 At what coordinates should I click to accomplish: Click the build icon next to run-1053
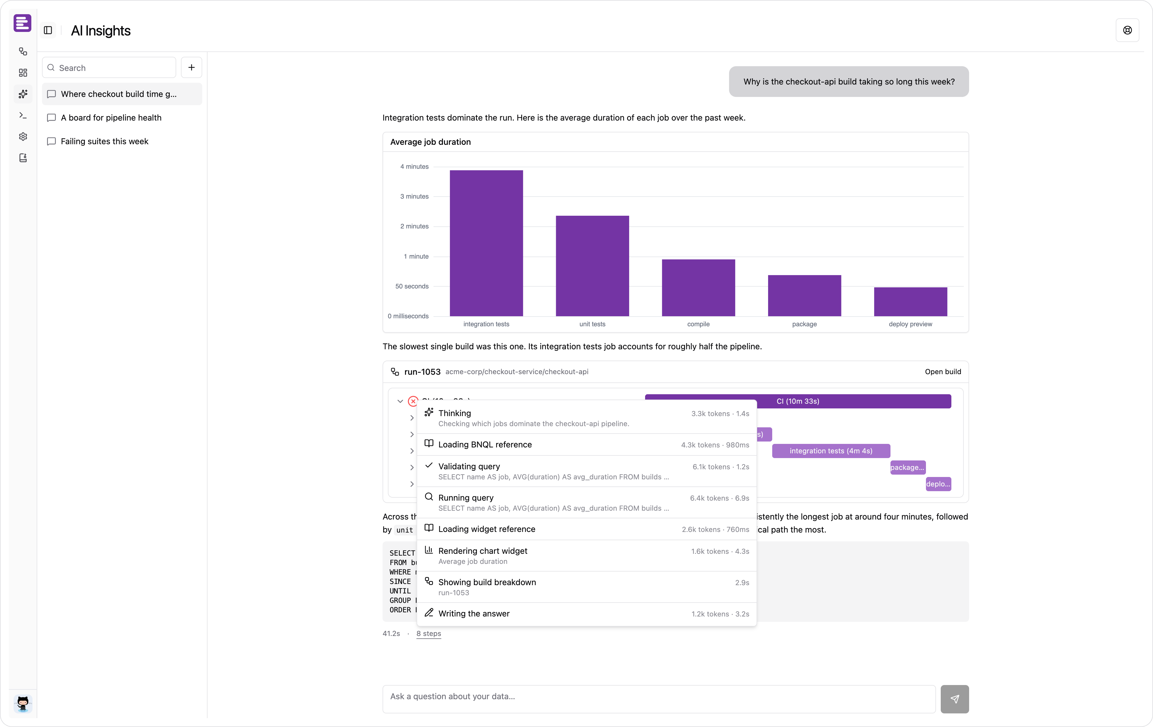(x=395, y=371)
